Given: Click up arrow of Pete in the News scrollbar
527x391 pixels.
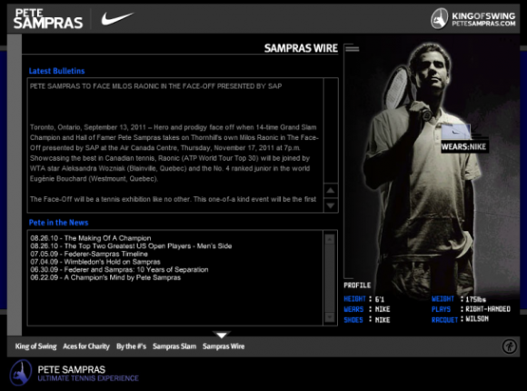Looking at the screenshot, I should pos(330,239).
